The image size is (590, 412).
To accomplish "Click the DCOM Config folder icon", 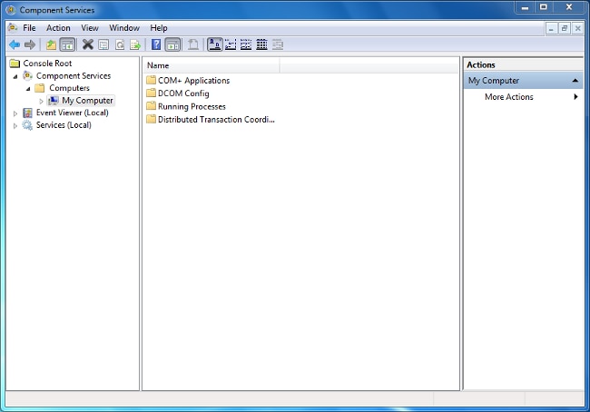I will coord(151,93).
